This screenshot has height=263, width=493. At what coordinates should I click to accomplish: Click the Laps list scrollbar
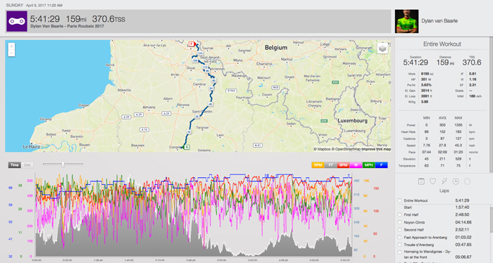[492, 219]
